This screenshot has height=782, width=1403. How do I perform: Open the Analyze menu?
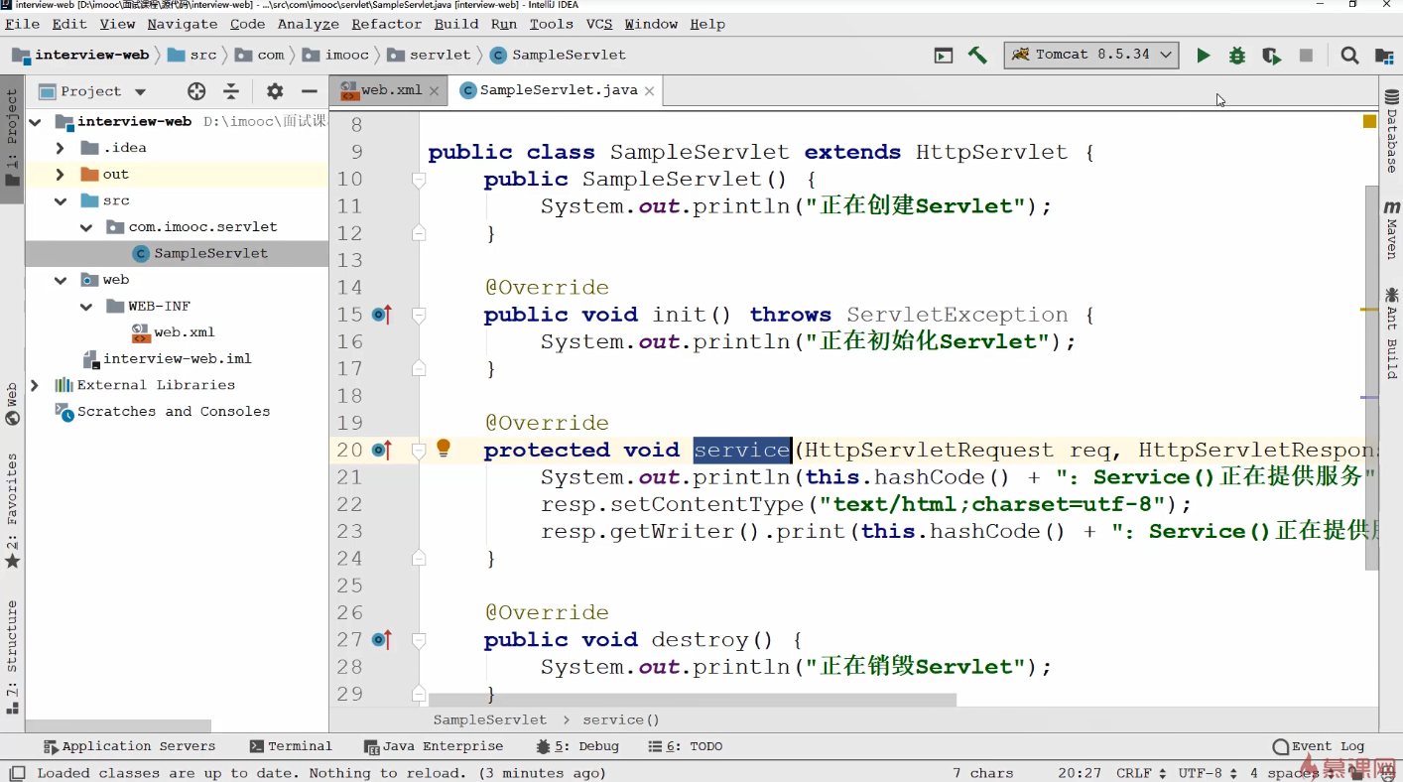point(309,24)
